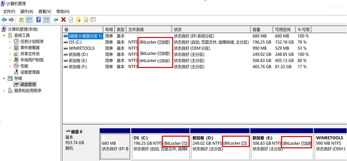Select WINRETOOLS volume row drive icon
The image size is (347, 161).
[66, 48]
